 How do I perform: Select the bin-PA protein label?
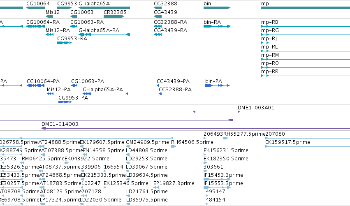point(213,81)
